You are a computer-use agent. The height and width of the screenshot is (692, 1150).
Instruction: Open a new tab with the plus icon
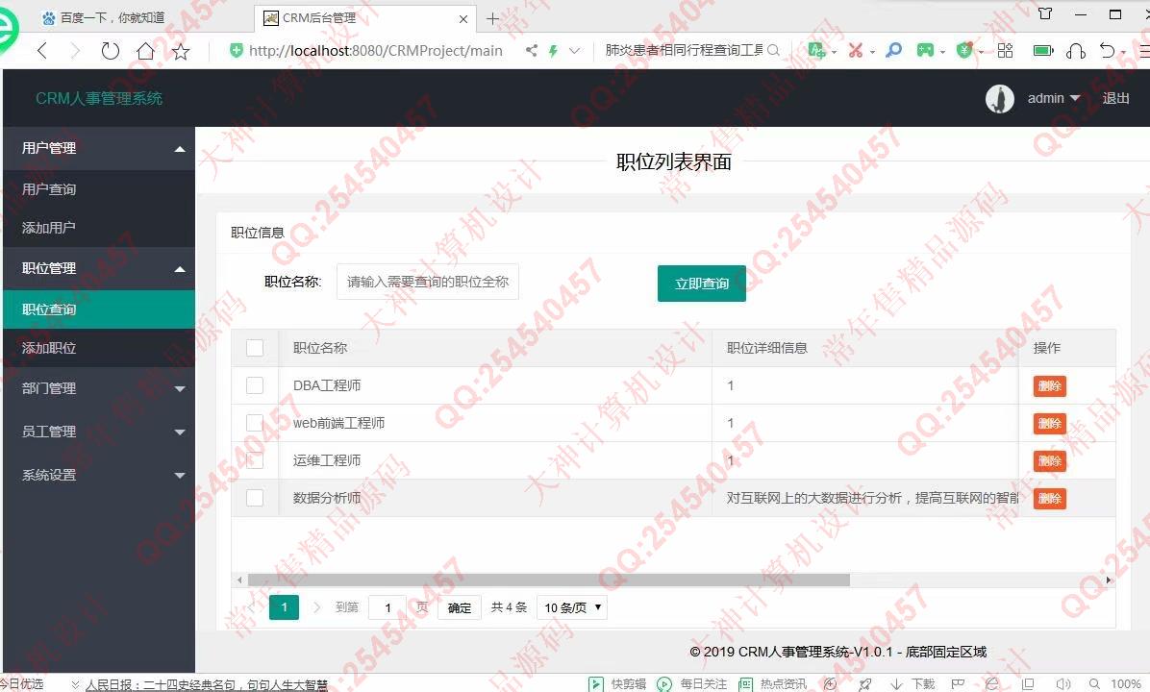point(493,18)
